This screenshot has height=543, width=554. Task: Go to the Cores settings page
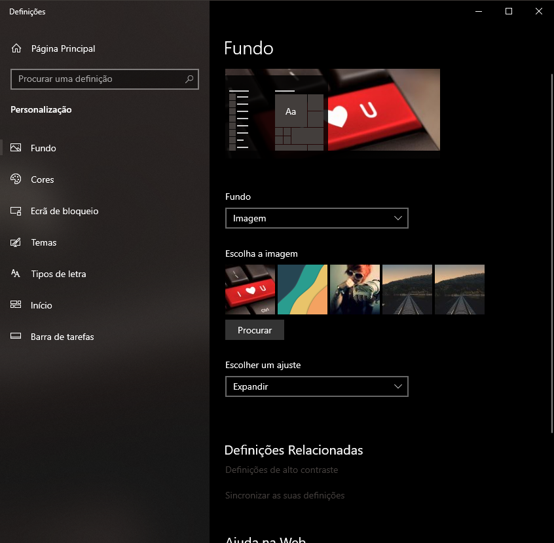pos(42,179)
